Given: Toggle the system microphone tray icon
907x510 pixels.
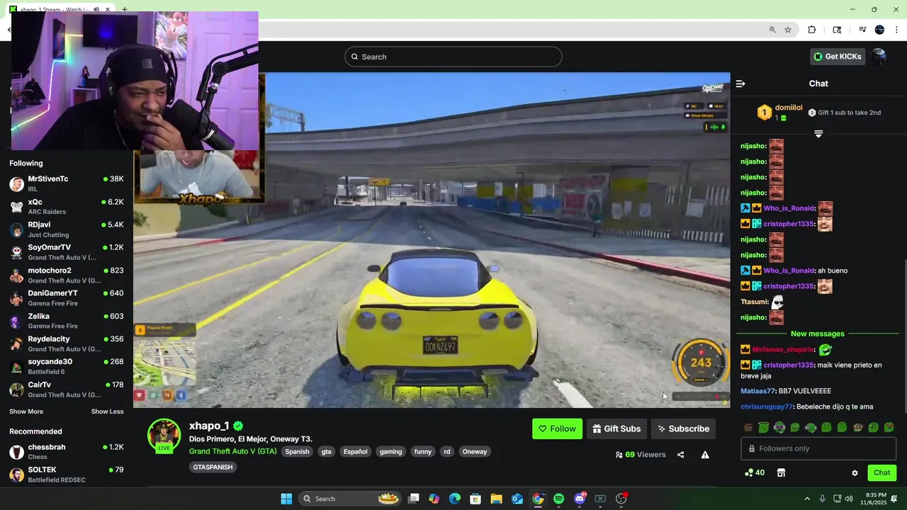Looking at the screenshot, I should tap(822, 499).
